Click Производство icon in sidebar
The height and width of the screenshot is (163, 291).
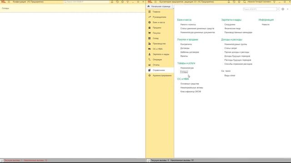click(150, 43)
